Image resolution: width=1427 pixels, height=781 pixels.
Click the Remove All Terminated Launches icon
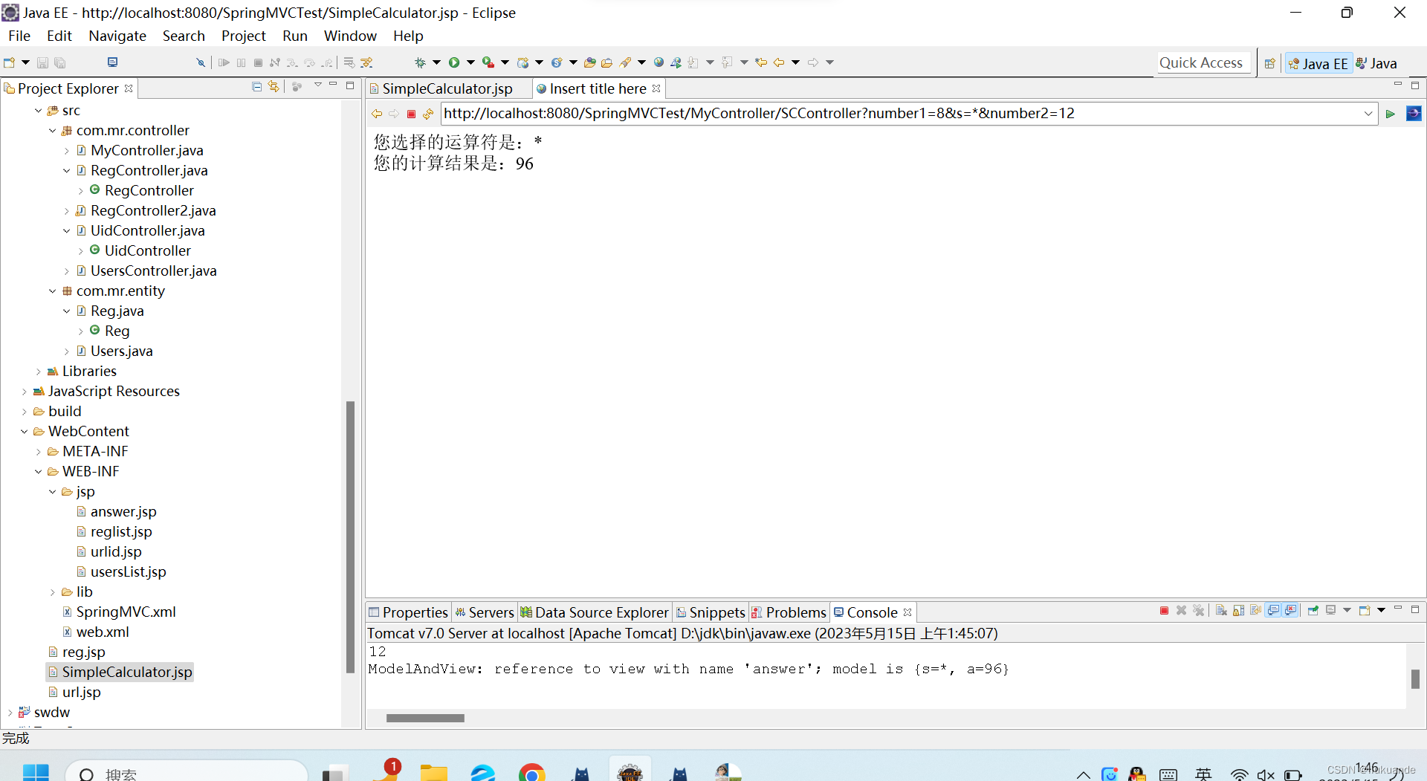[x=1199, y=610]
